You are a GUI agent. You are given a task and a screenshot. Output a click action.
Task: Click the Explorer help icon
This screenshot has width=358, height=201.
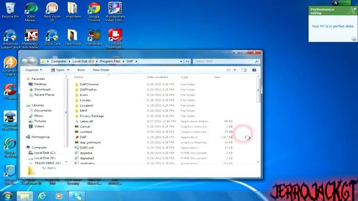254,70
